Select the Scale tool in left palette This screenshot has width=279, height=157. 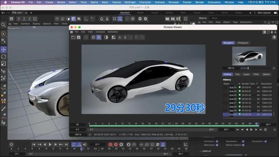pos(3,63)
